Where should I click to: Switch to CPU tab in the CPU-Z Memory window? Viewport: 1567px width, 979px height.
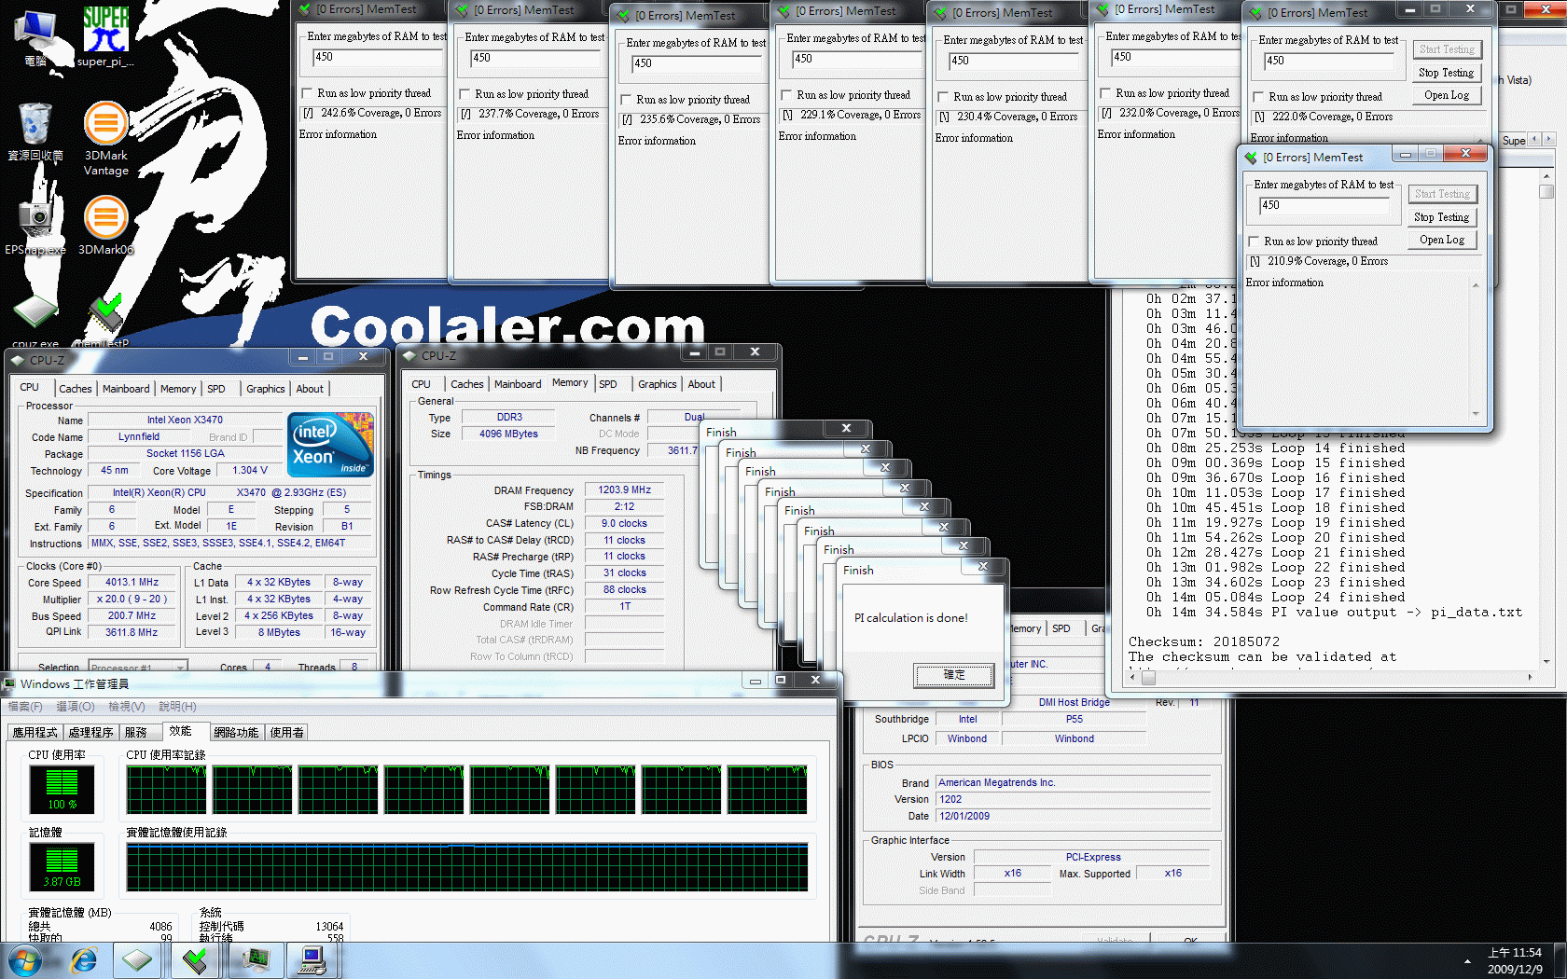[x=422, y=384]
